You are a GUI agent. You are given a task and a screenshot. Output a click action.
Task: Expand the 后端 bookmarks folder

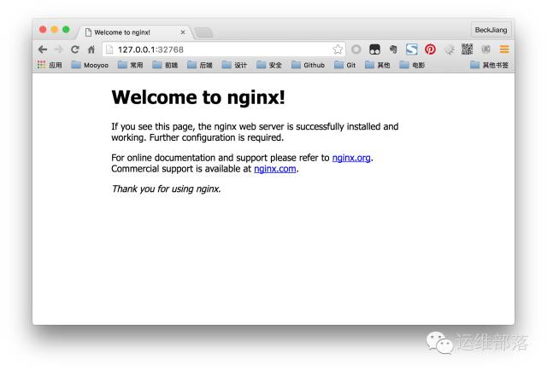pyautogui.click(x=199, y=65)
